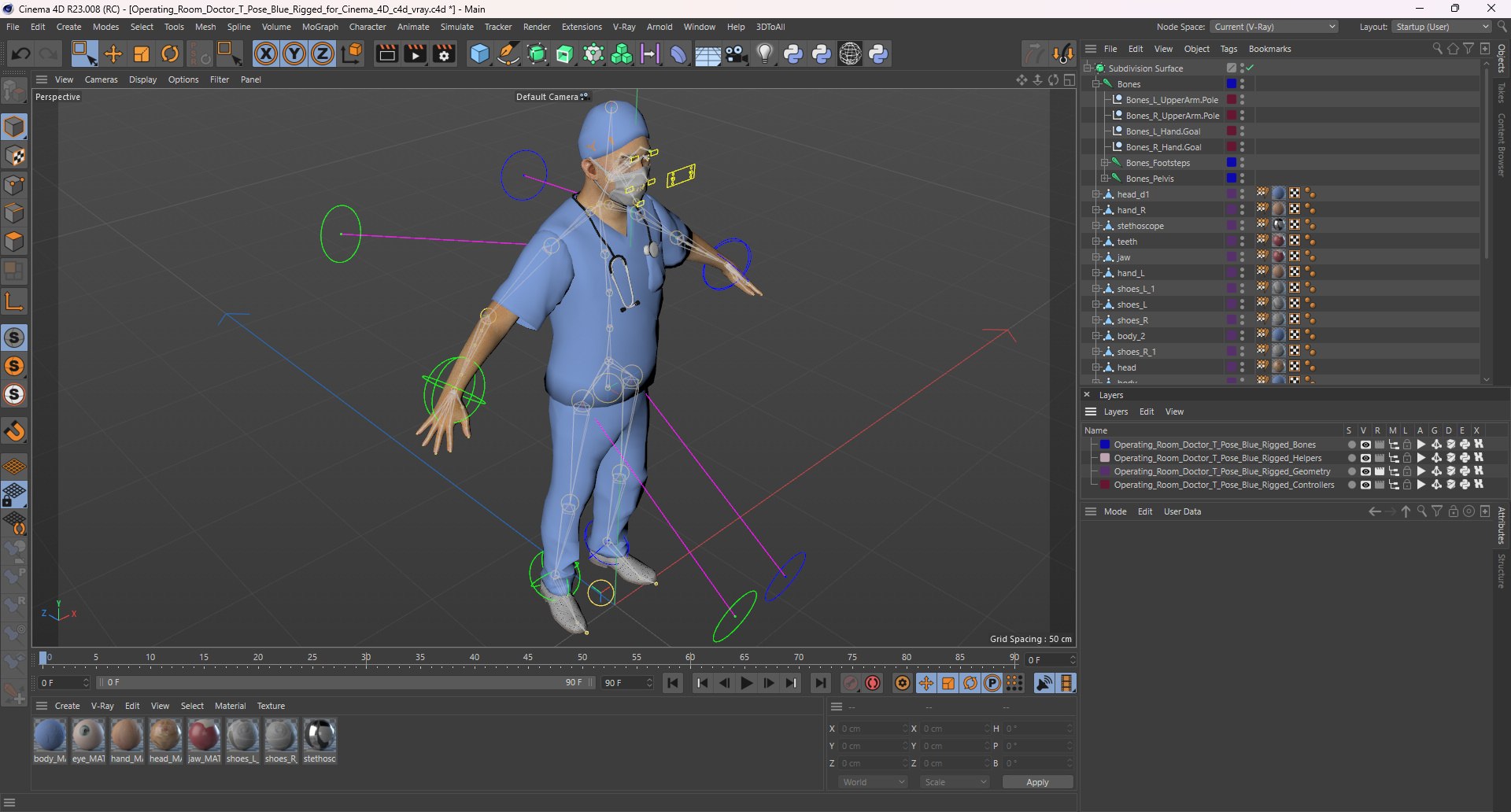The width and height of the screenshot is (1511, 812).
Task: Go to end of animation
Action: coord(821,683)
